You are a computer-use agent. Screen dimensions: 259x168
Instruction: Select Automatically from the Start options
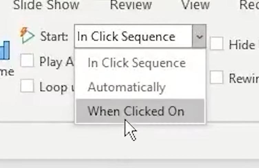pyautogui.click(x=127, y=87)
